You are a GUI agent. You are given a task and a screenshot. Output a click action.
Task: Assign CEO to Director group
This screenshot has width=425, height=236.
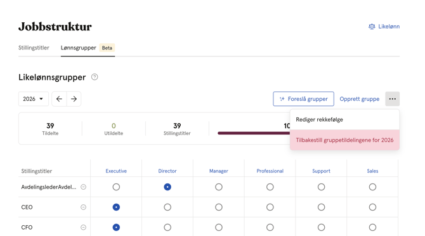(167, 207)
